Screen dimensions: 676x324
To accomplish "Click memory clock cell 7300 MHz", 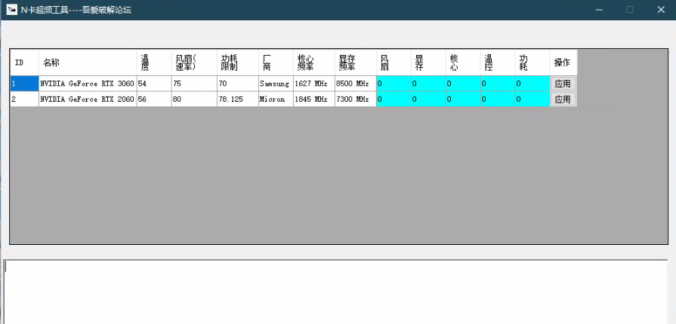I will 355,99.
